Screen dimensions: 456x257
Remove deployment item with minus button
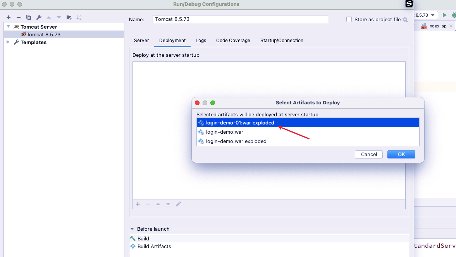click(x=148, y=204)
